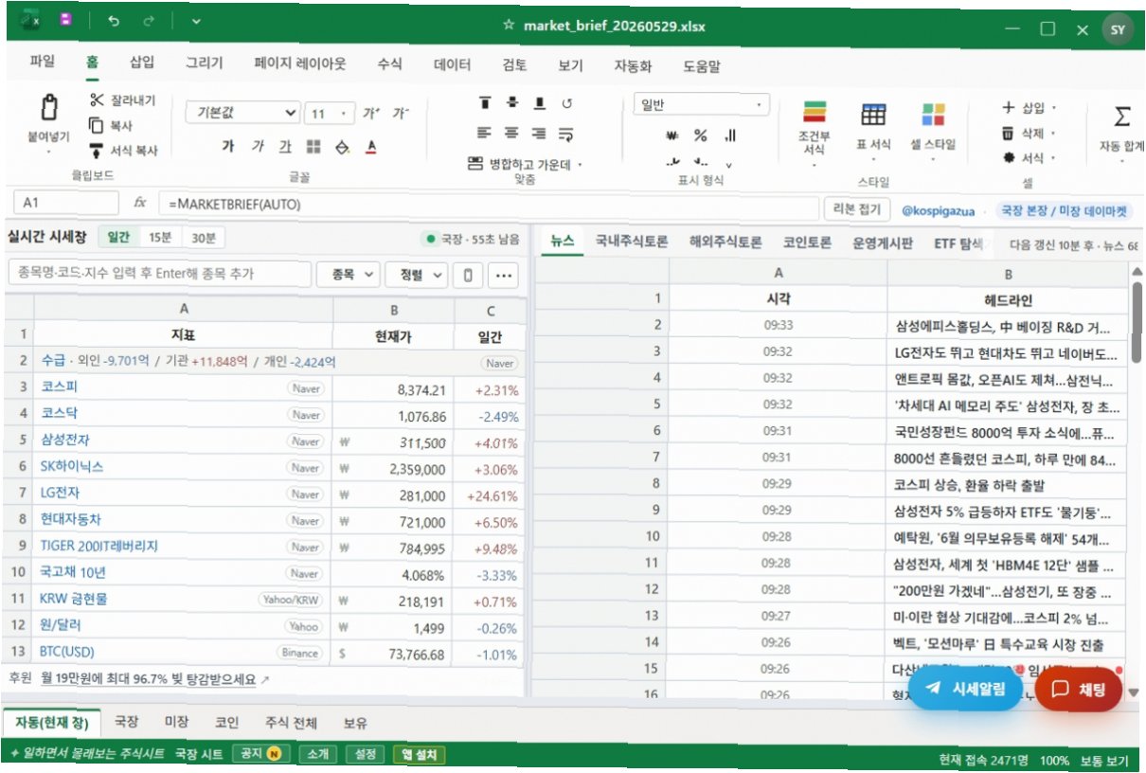
Task: Open the 기본값 font dropdown
Action: (242, 113)
